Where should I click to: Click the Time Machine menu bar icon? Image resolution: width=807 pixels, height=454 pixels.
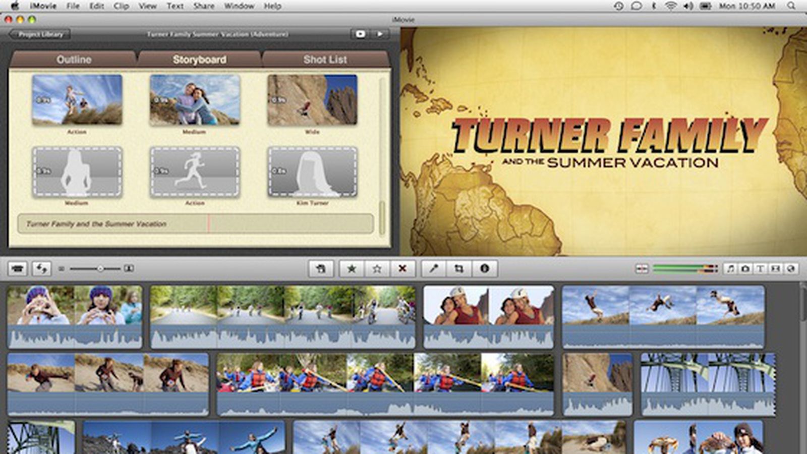pos(618,6)
